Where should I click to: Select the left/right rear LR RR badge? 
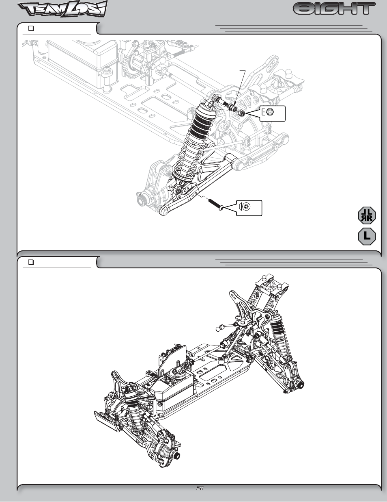(367, 215)
